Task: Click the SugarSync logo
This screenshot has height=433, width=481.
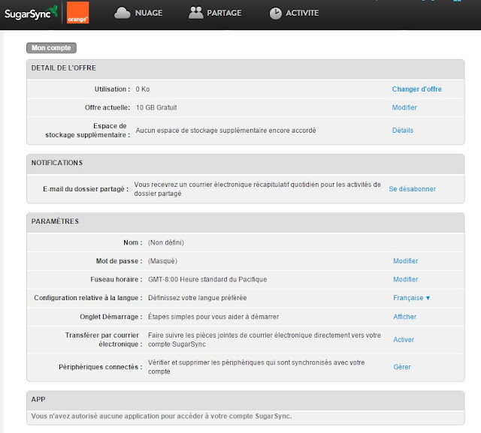Action: click(x=31, y=13)
